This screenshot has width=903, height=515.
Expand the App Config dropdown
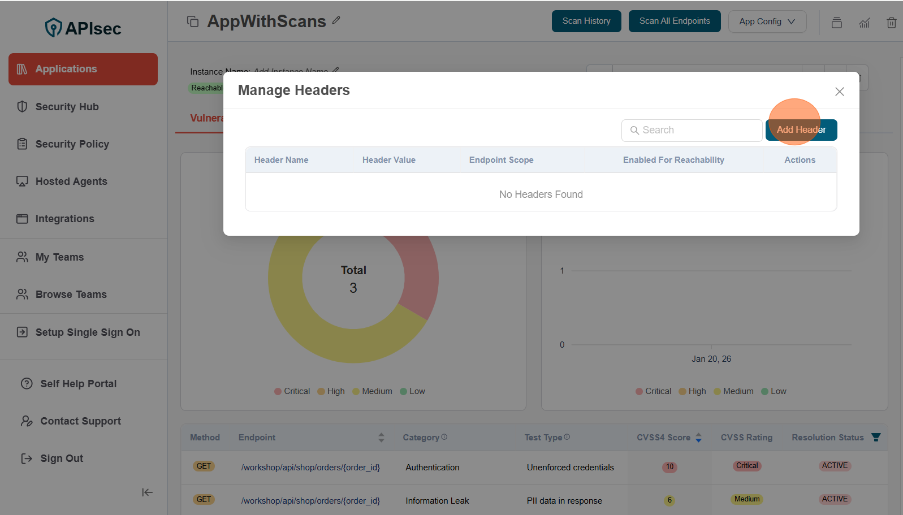point(767,21)
